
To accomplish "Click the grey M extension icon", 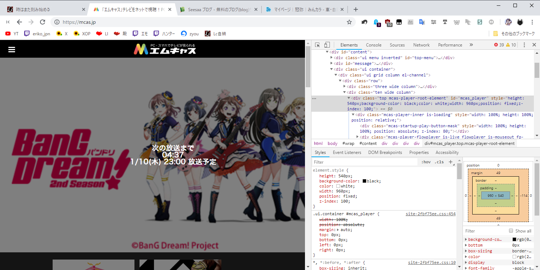I will point(491,22).
